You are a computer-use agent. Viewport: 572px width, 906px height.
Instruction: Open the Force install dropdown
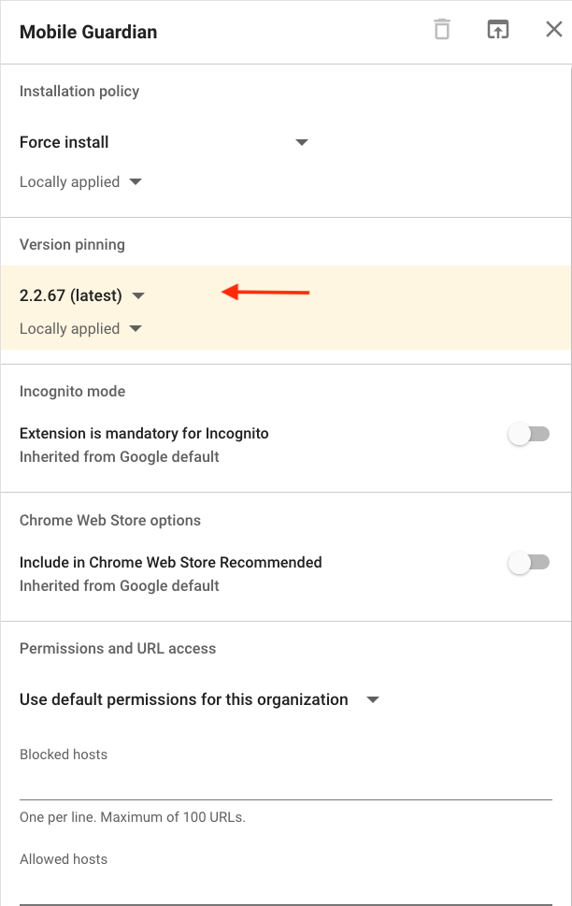[164, 142]
